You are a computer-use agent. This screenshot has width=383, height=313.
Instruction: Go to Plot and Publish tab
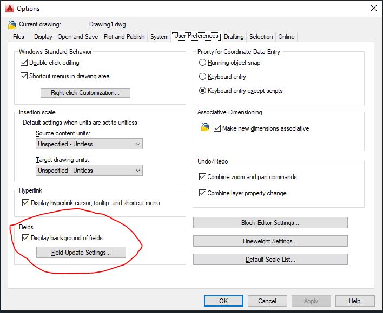click(x=124, y=37)
